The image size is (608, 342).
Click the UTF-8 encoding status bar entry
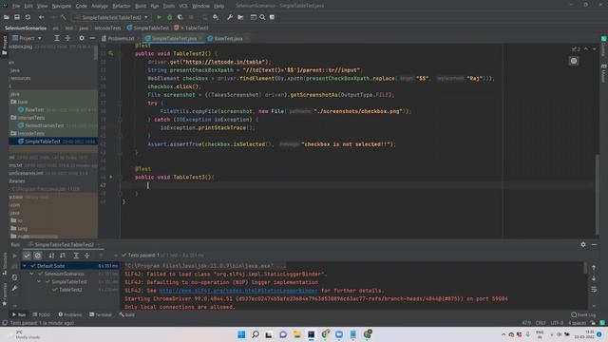pos(557,323)
